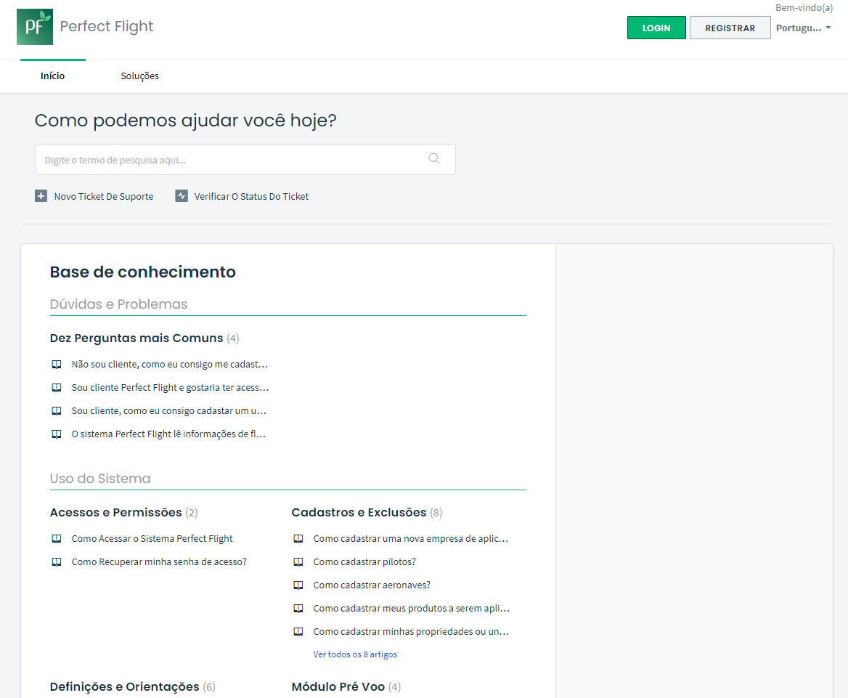The image size is (848, 698).
Task: Click book icon beside 'O sistema Perfect Flight' article
Action: (56, 434)
